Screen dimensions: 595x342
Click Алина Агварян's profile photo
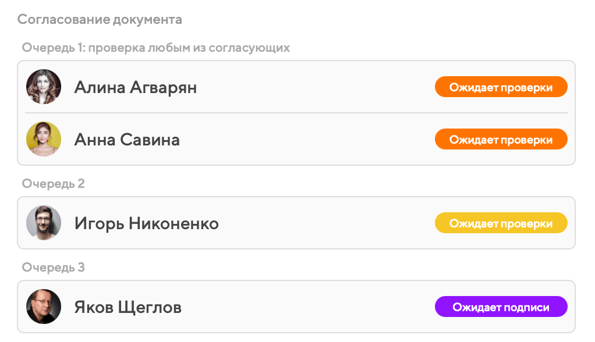pyautogui.click(x=44, y=87)
